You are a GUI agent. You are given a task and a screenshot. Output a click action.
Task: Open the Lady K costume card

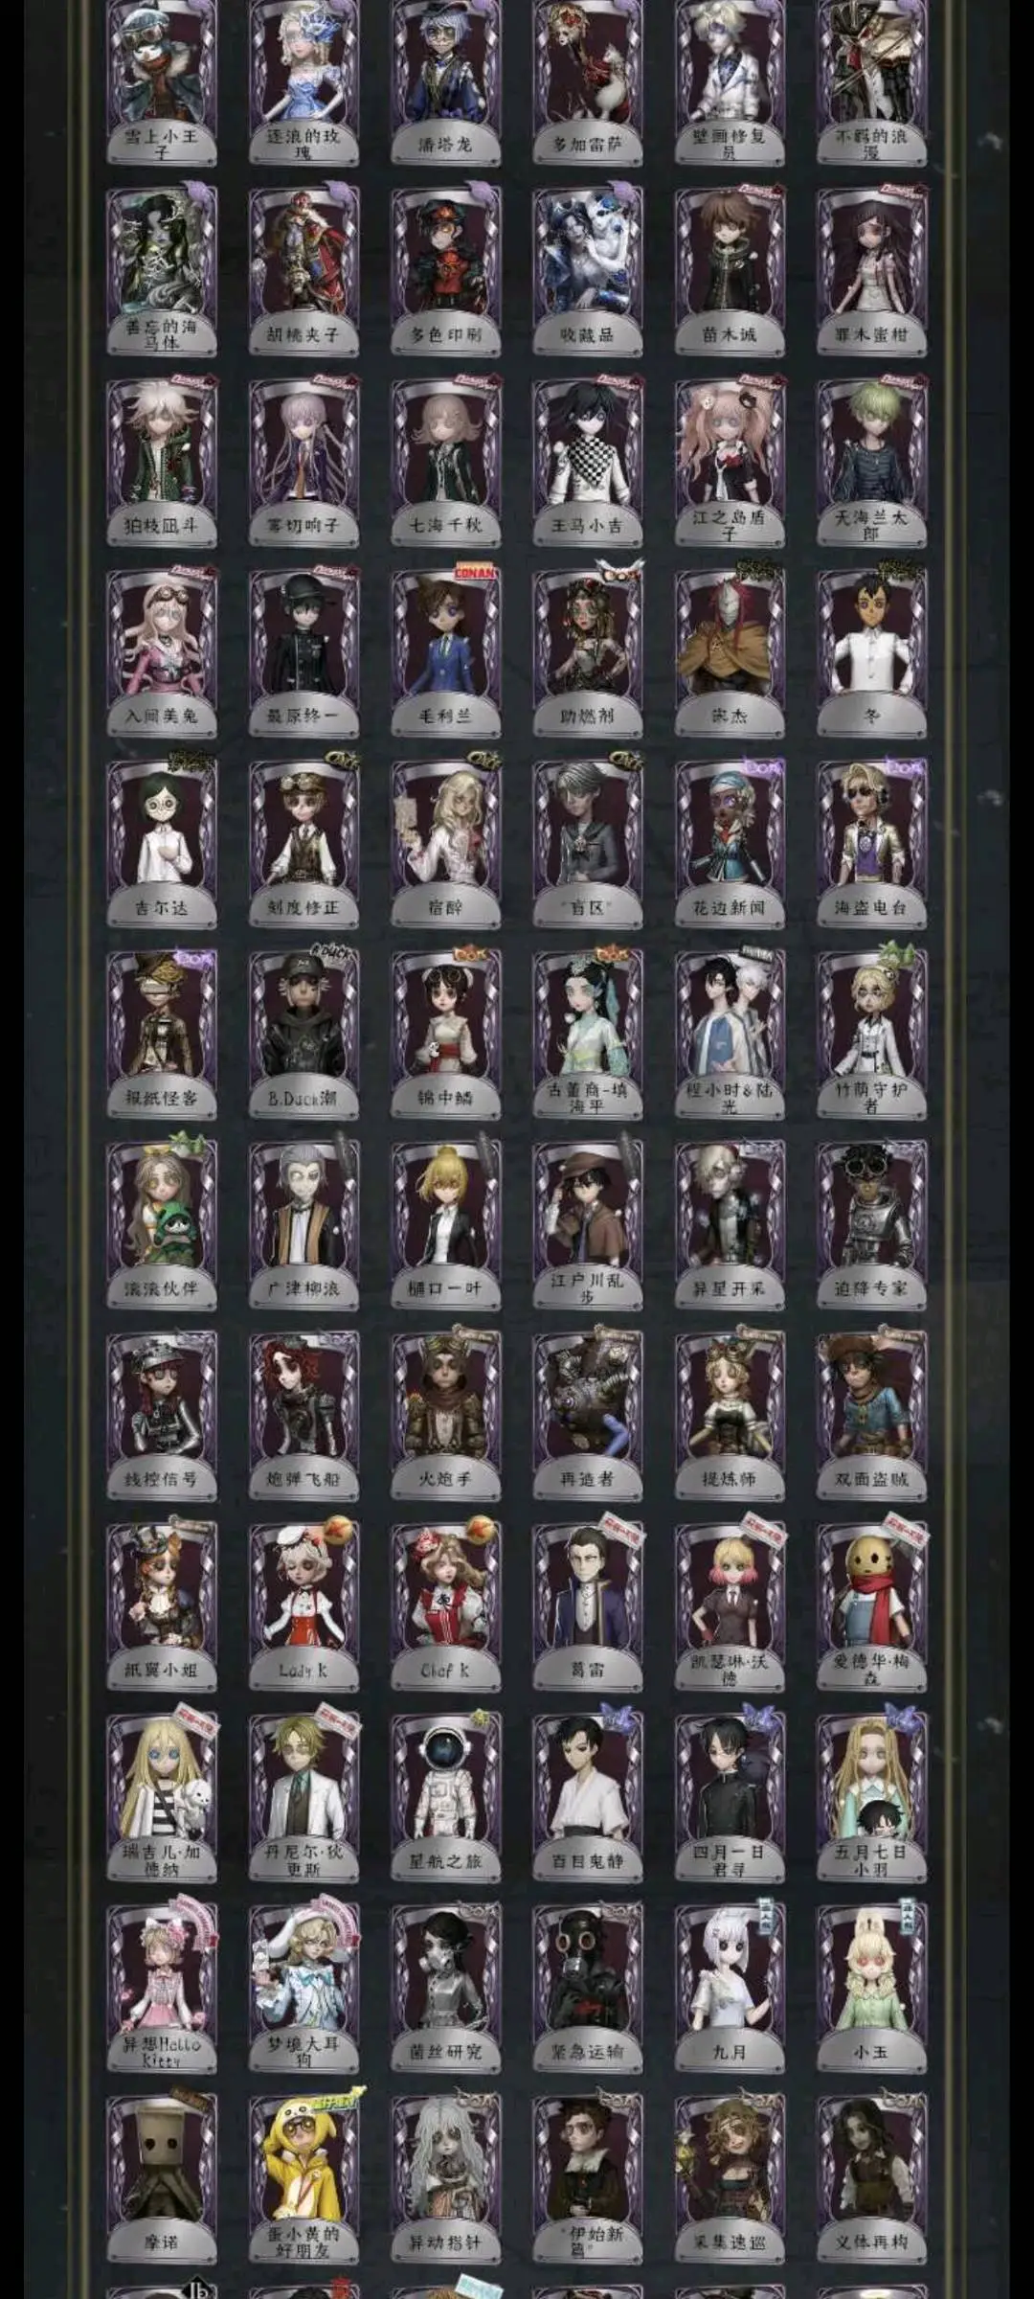pyautogui.click(x=303, y=1606)
